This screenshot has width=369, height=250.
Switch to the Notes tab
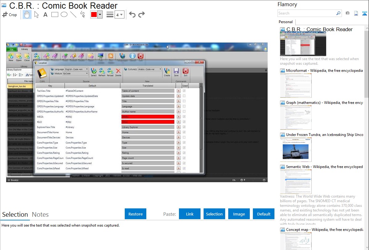40,215
